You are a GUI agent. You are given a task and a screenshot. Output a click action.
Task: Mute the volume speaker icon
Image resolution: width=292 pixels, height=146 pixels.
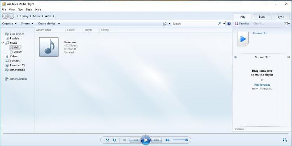tap(167, 140)
